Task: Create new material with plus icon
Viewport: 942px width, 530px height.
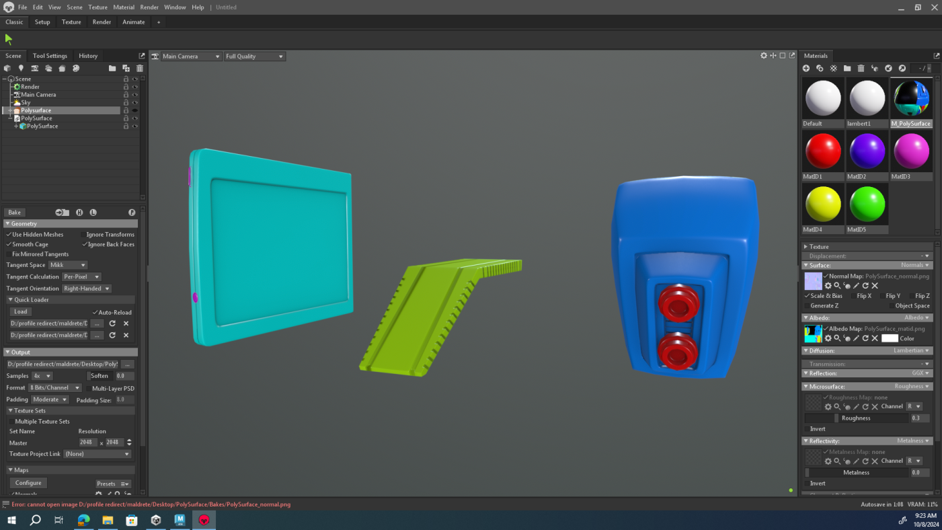Action: tap(806, 68)
